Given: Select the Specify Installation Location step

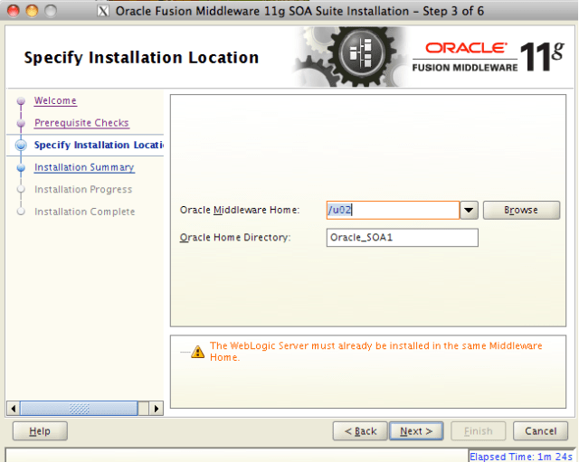Looking at the screenshot, I should point(98,145).
